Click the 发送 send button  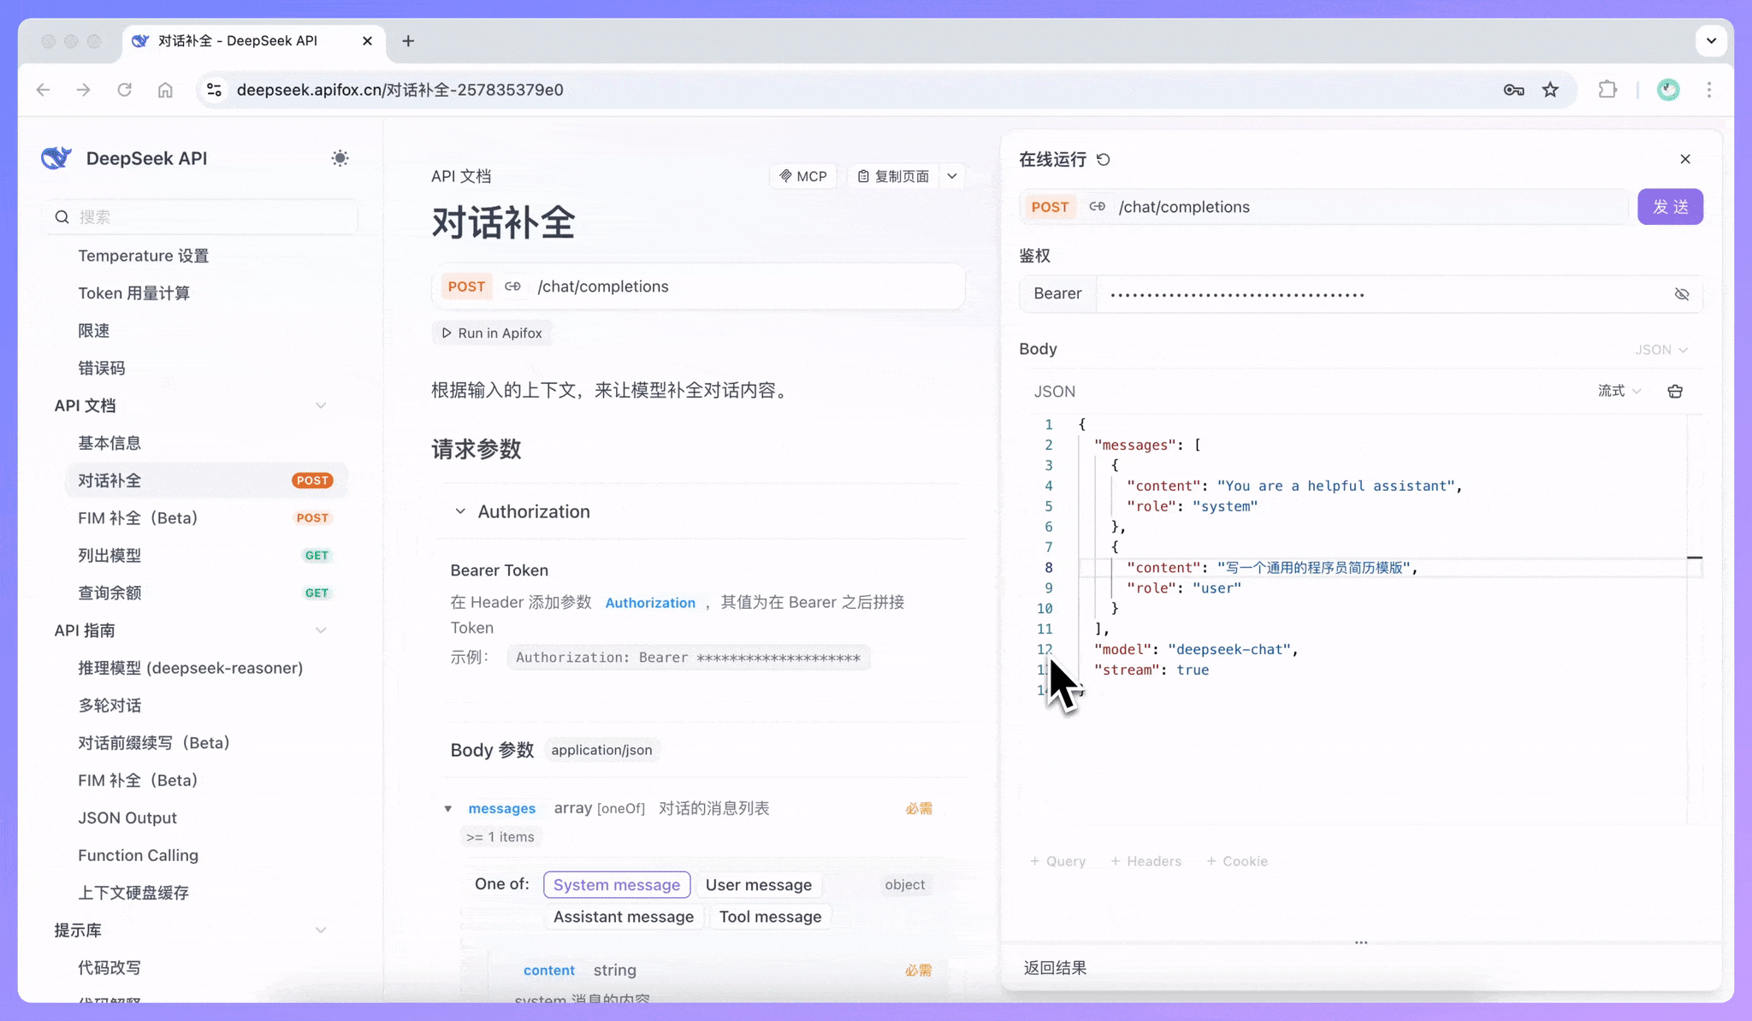coord(1669,207)
